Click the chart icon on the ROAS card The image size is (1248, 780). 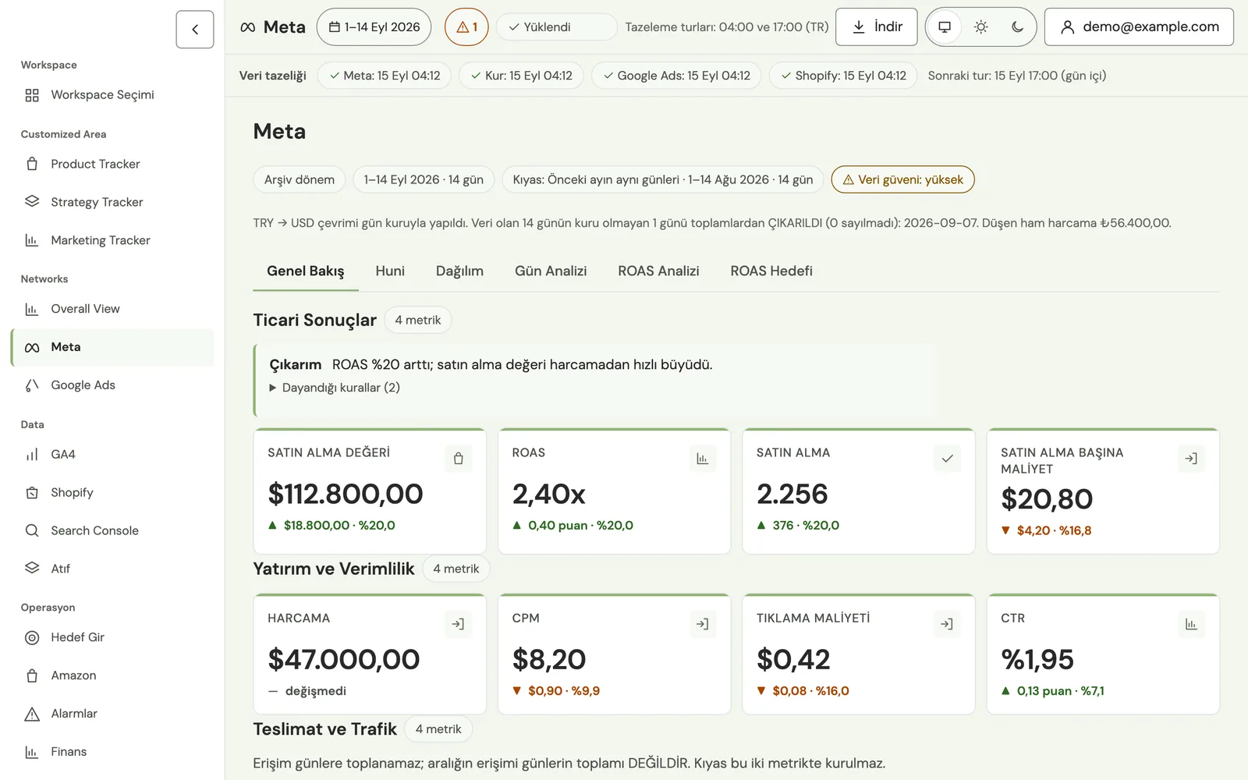point(703,459)
